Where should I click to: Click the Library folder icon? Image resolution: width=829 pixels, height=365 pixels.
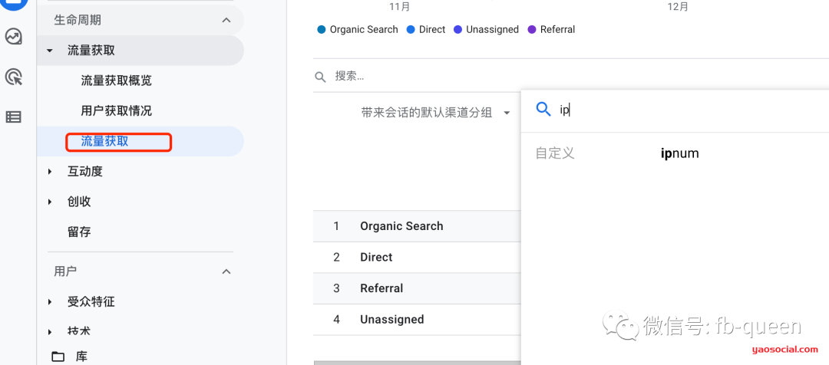click(58, 357)
